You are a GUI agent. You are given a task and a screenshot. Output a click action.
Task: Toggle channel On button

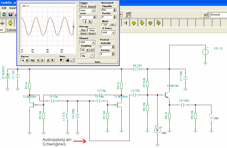tap(83, 56)
